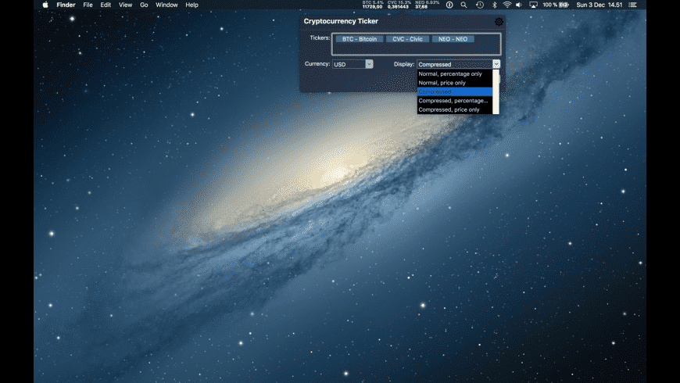This screenshot has width=680, height=383.
Task: Click the date and time Sun 3 Dec
Action: click(599, 5)
